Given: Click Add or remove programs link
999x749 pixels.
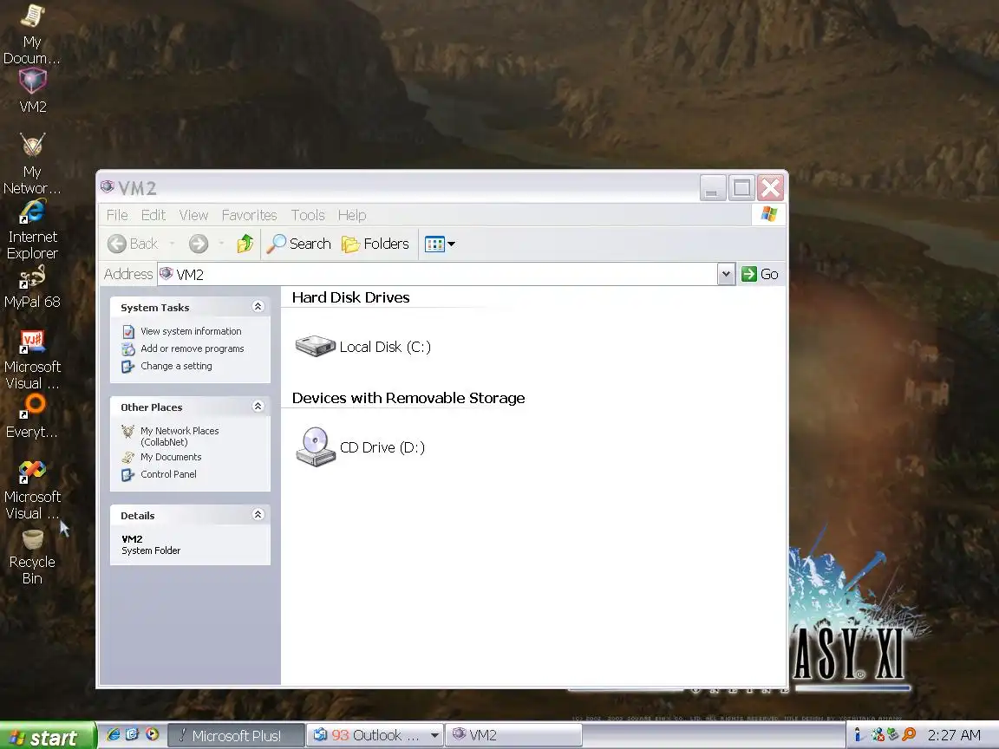Looking at the screenshot, I should pyautogui.click(x=192, y=348).
